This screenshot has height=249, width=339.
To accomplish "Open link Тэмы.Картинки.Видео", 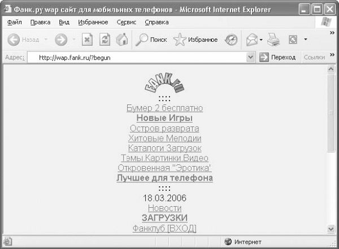I will (164, 158).
